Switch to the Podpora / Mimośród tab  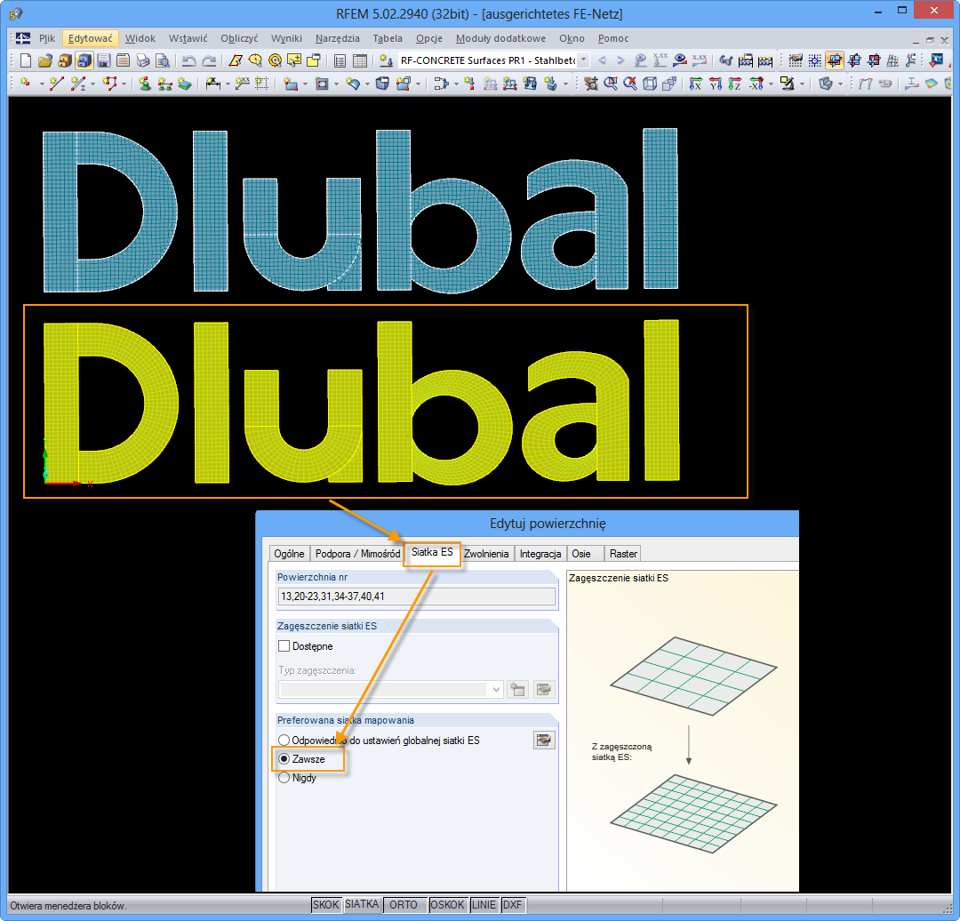pos(357,554)
